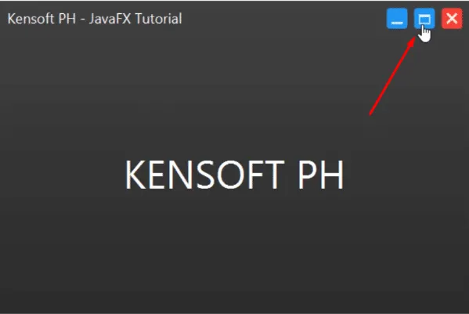Viewport: 469px width, 314px height.
Task: Click 'PH' in the small title text
Action: click(67, 19)
